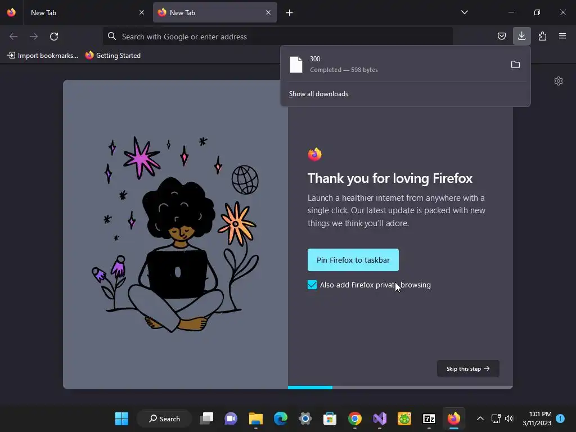The height and width of the screenshot is (432, 576).
Task: Click Skip this step button
Action: coord(467,368)
